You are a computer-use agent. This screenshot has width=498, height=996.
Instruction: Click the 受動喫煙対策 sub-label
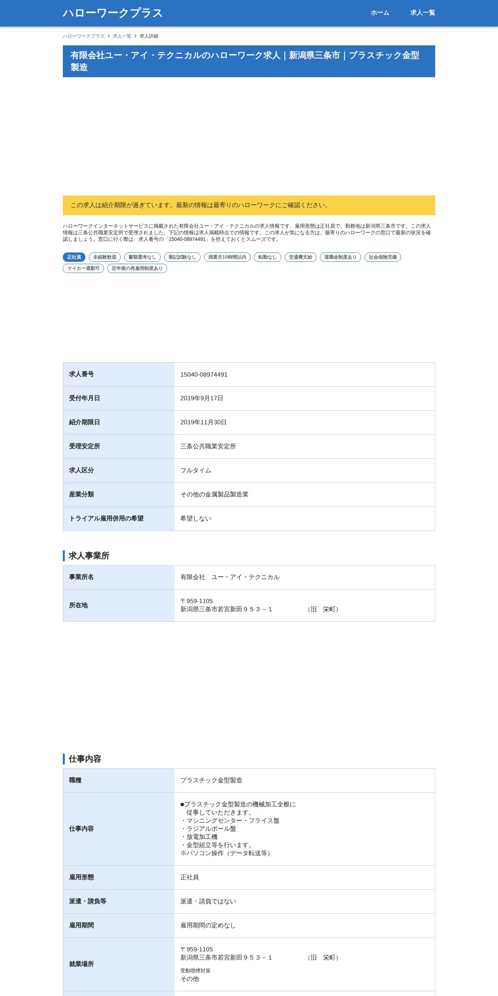click(x=195, y=971)
